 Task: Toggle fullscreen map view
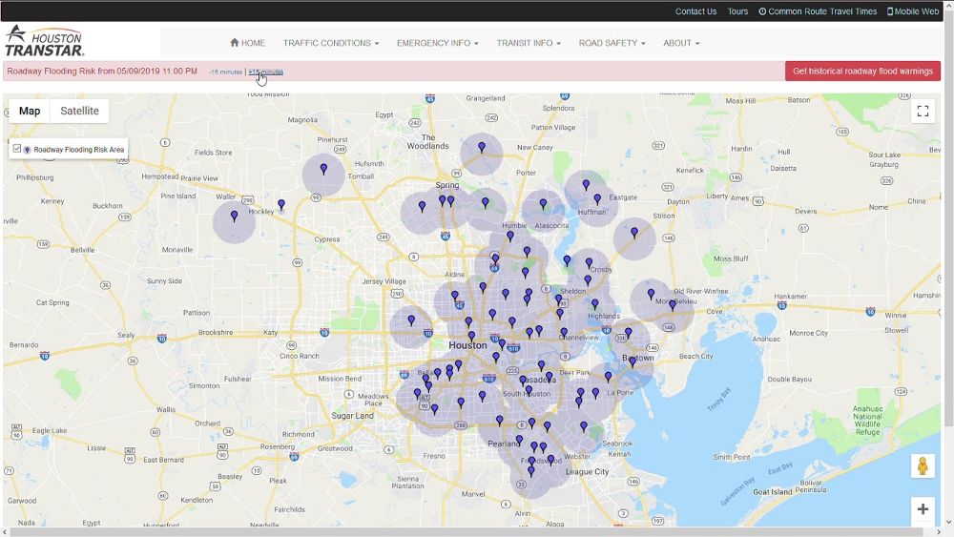[923, 112]
